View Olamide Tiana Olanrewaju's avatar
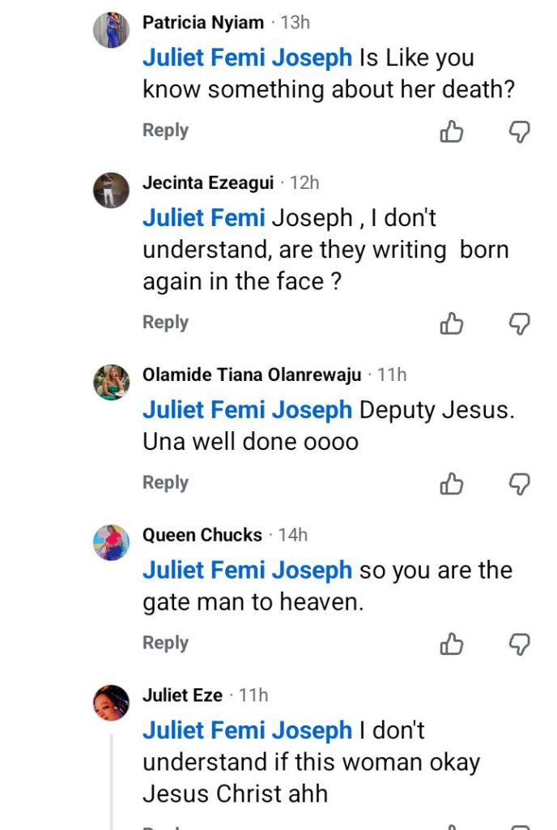This screenshot has height=830, width=557. tap(111, 382)
